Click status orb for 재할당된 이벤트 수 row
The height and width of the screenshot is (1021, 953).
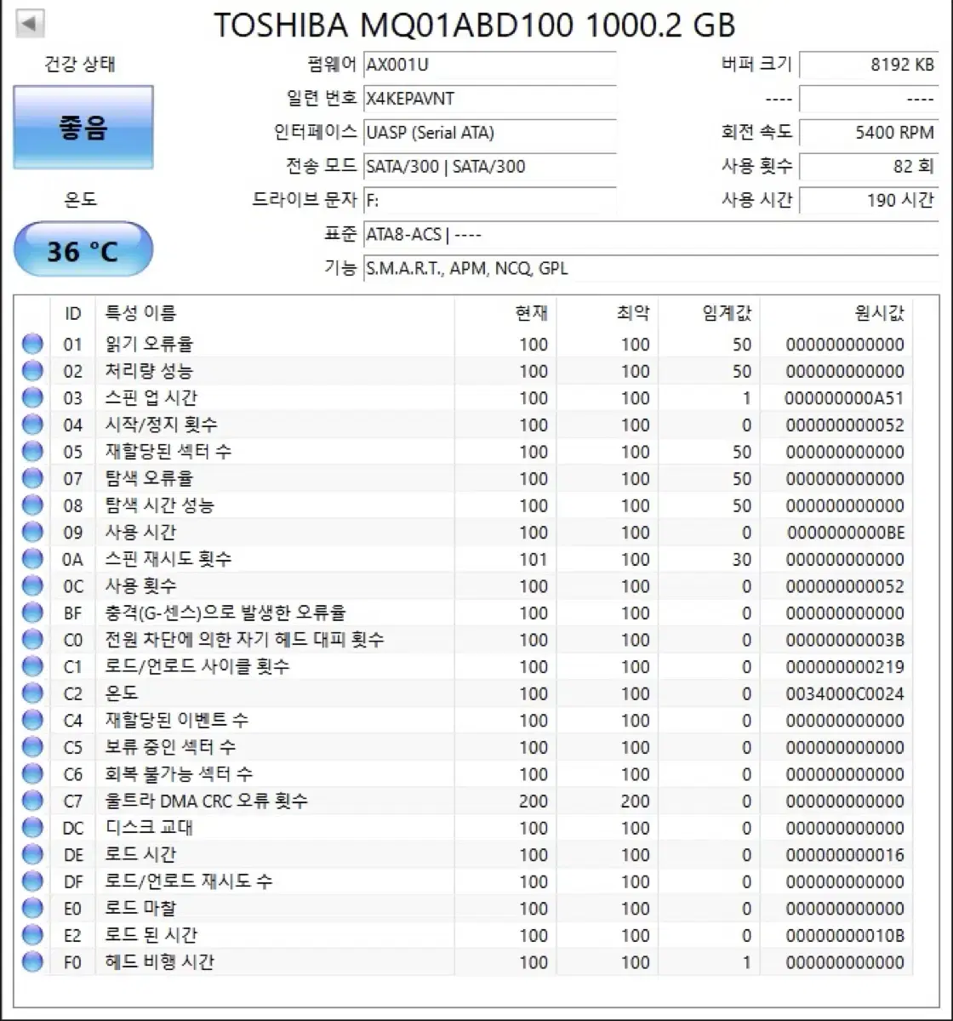[x=32, y=721]
